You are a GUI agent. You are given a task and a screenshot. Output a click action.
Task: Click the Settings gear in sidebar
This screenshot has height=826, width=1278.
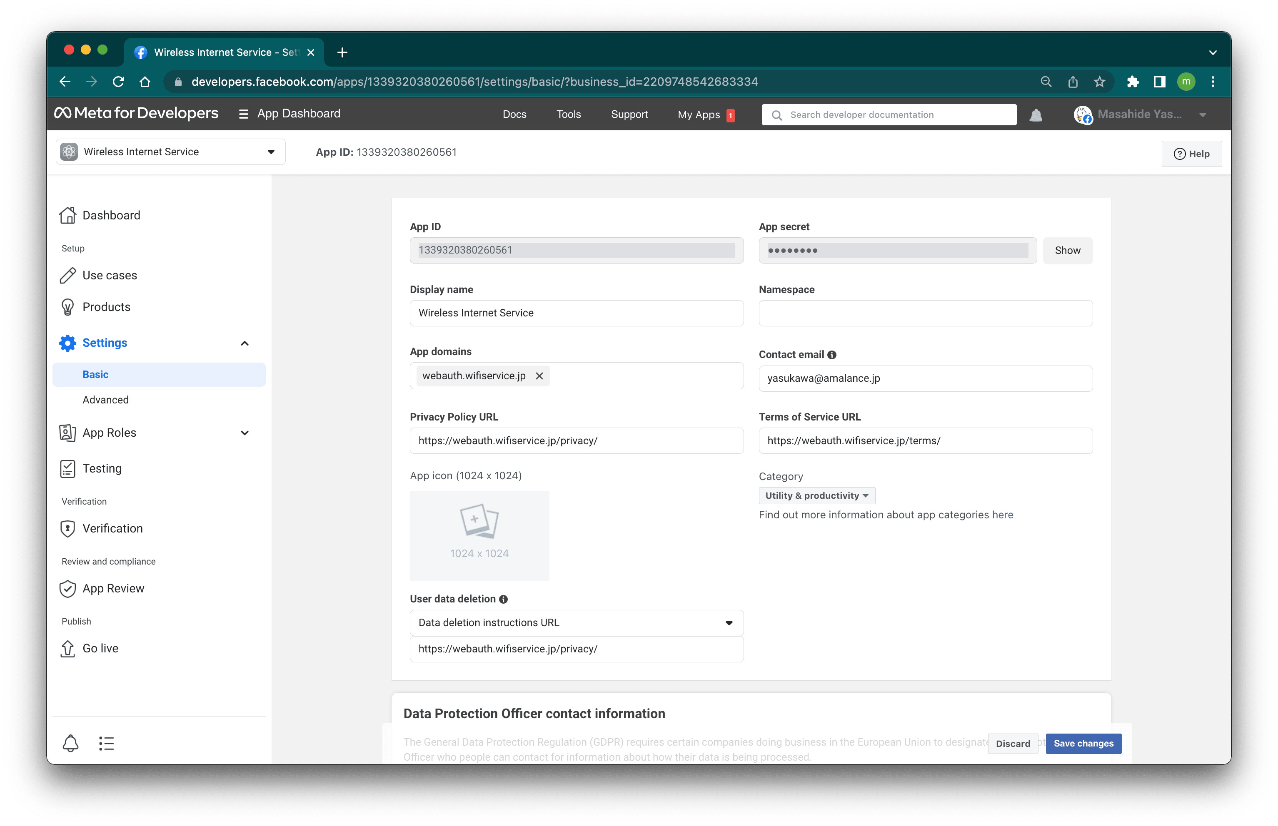pyautogui.click(x=67, y=343)
